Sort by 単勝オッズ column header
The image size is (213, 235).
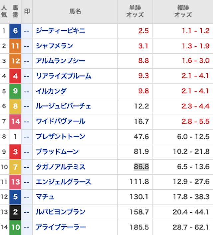tap(135, 12)
